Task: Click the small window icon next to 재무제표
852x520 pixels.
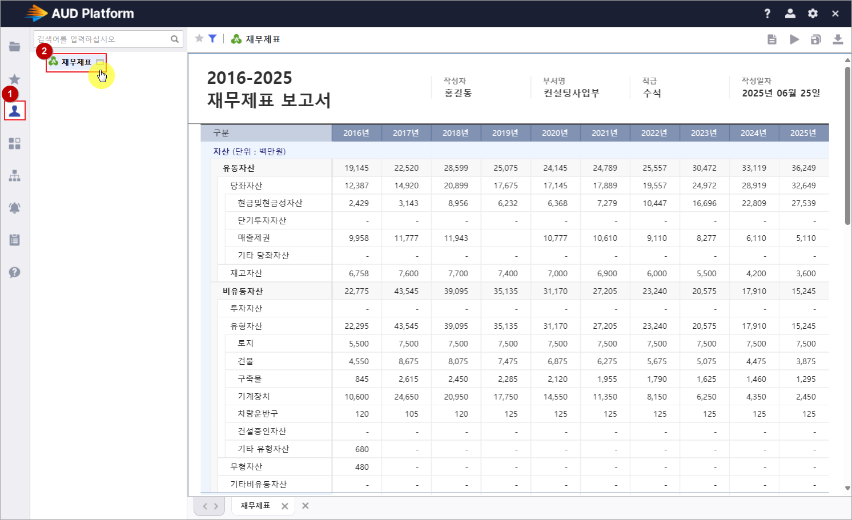Action: 100,62
